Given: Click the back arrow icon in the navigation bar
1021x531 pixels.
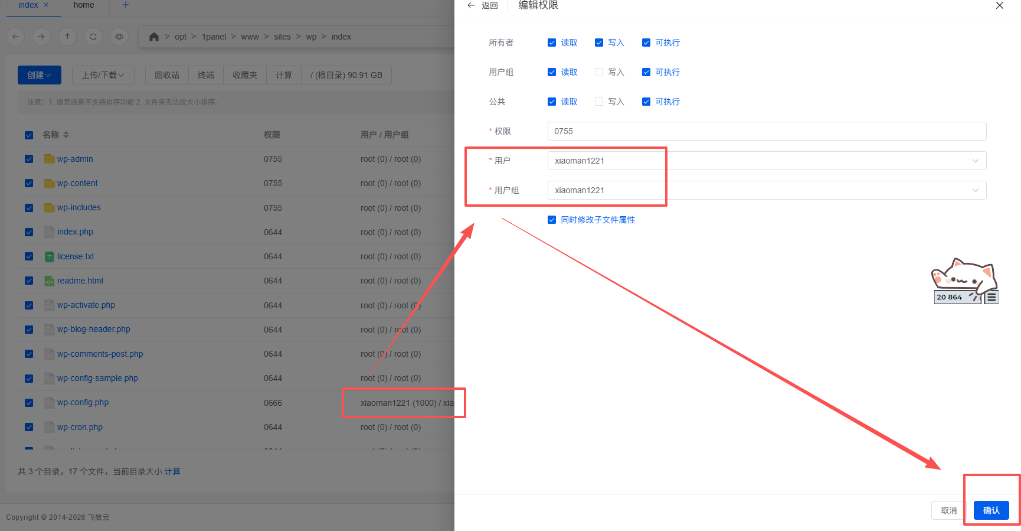Looking at the screenshot, I should pos(15,37).
